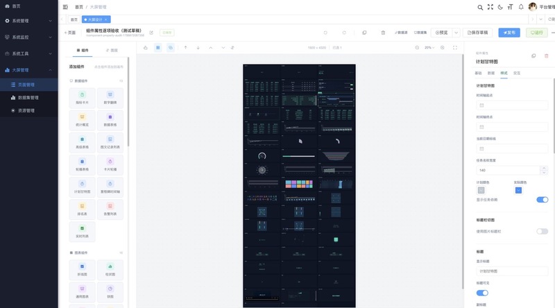Switch to dark mode via the moon icon
Viewport: 555px width, 308px height.
coord(500,7)
